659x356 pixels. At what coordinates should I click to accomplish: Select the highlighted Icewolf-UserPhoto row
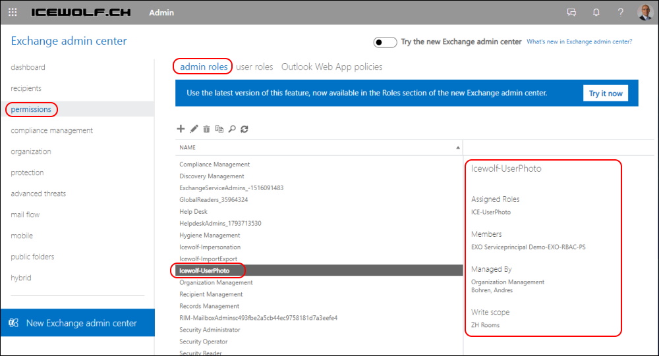point(319,270)
